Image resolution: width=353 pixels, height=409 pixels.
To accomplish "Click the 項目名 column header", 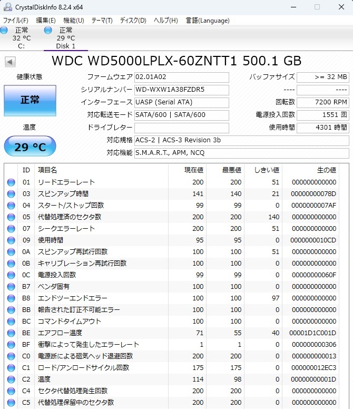I will pyautogui.click(x=101, y=170).
